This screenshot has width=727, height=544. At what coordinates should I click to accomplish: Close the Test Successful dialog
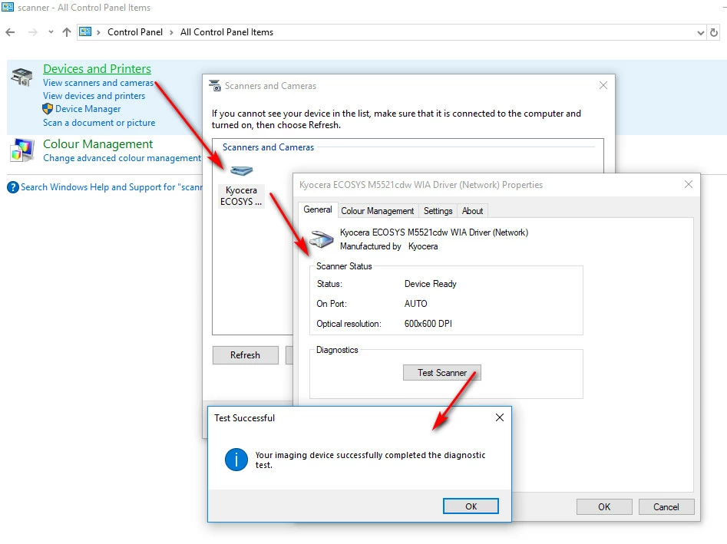[x=500, y=417]
